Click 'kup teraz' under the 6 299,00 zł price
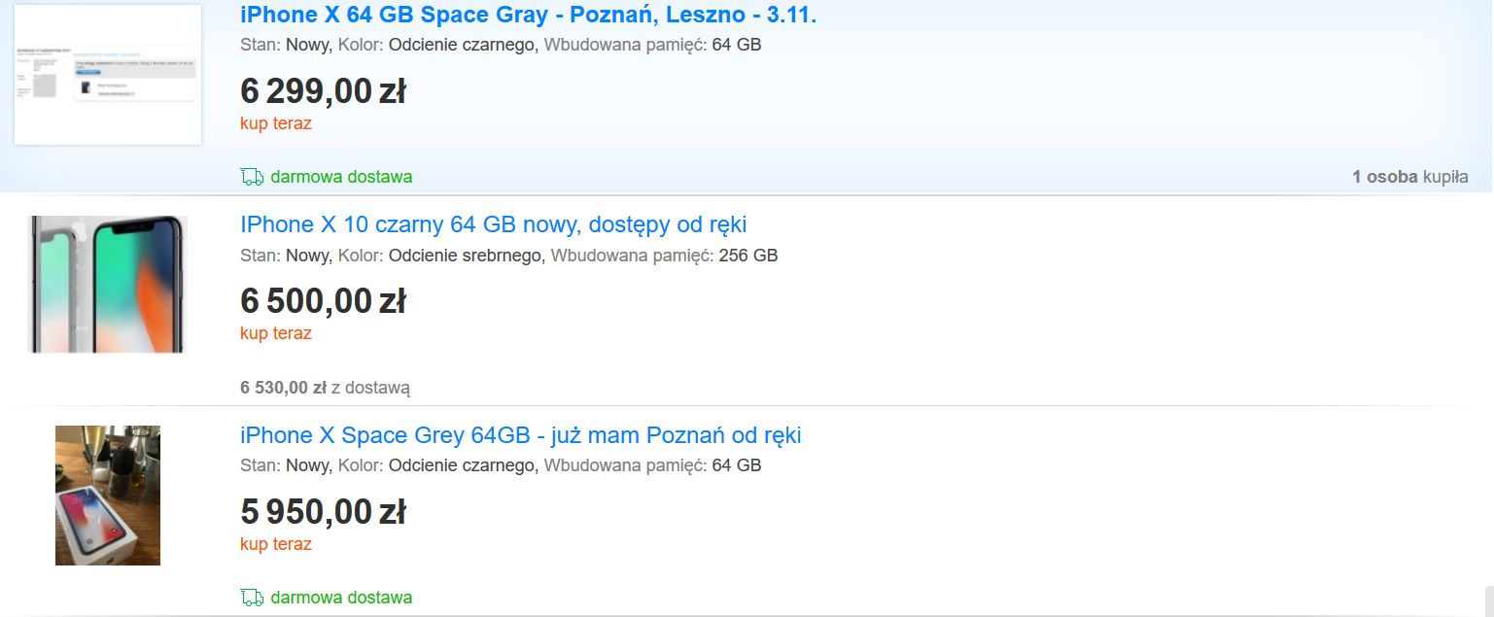 pos(276,123)
